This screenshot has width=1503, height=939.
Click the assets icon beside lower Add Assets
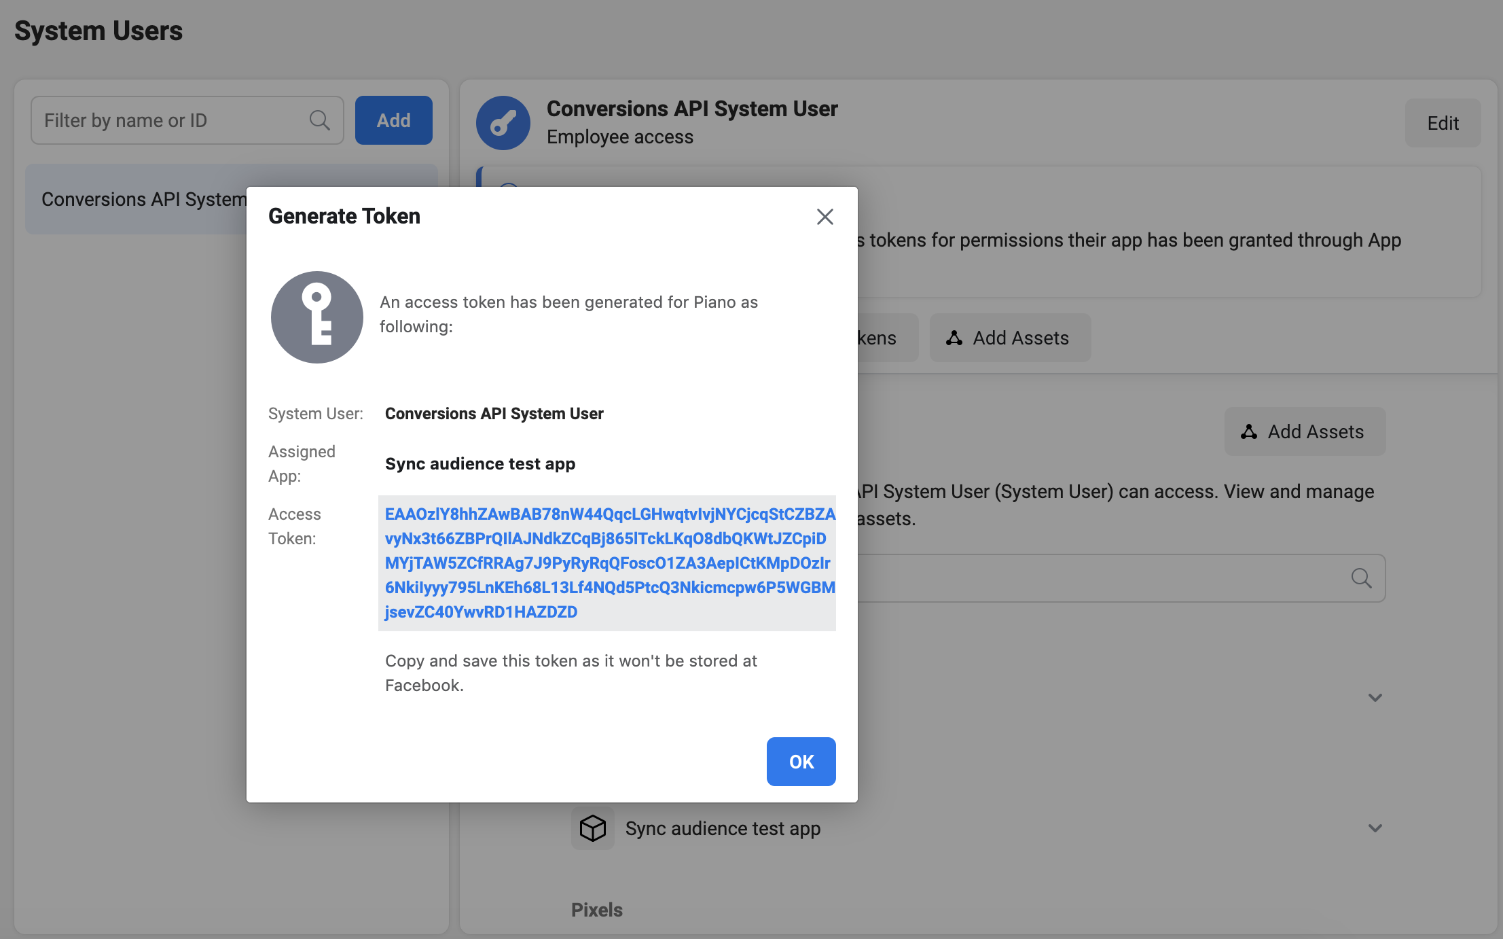(x=1249, y=431)
